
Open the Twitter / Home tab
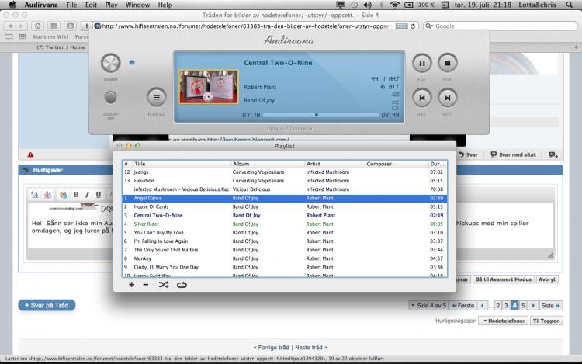(x=61, y=47)
